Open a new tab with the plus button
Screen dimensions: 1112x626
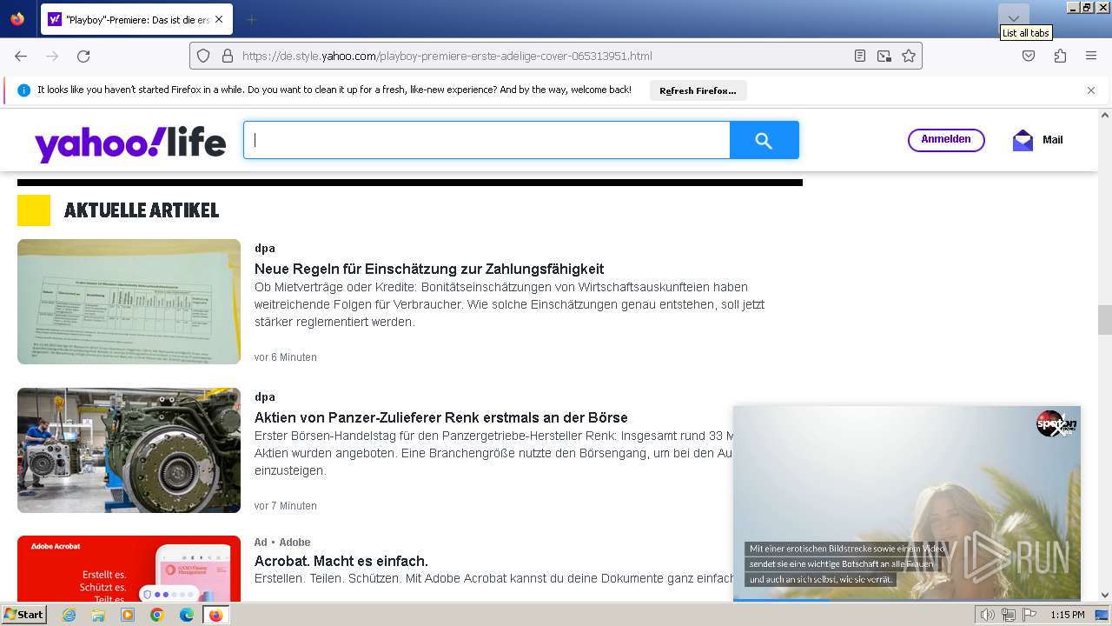[x=251, y=19]
